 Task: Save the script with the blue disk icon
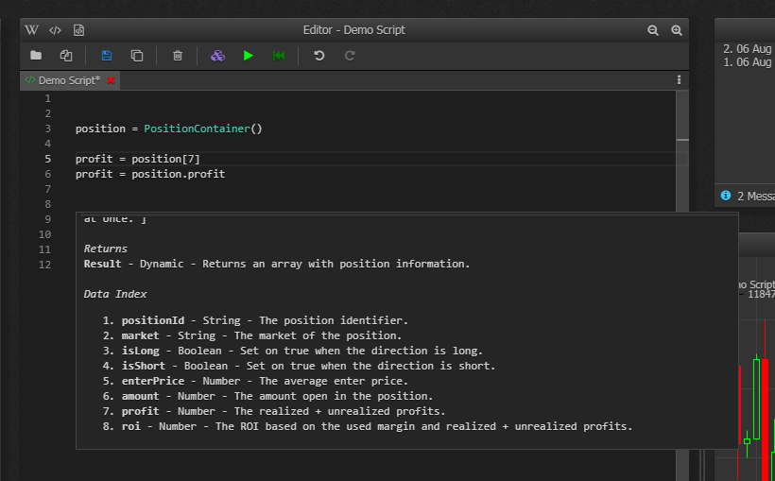pos(106,56)
